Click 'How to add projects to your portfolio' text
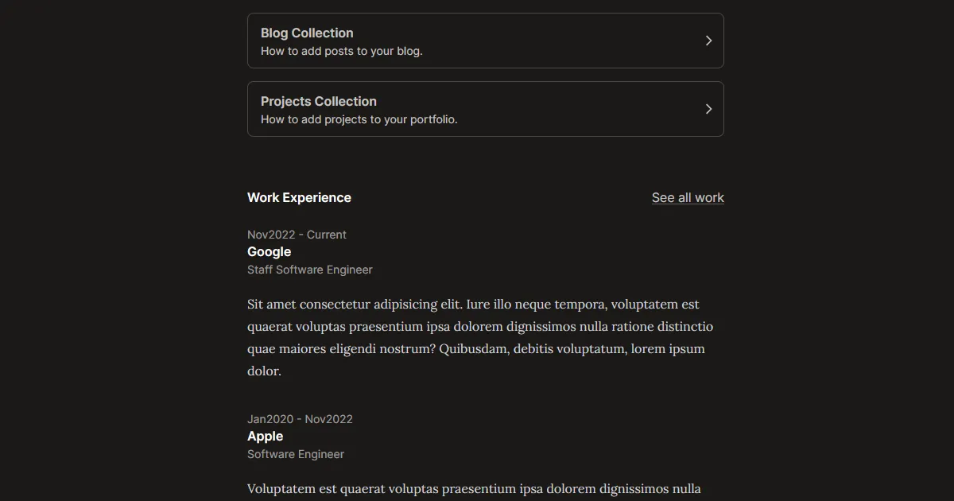Screen dimensions: 954x501 [359, 119]
